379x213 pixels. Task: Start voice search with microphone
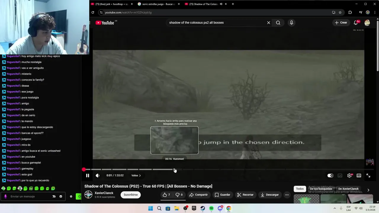(x=291, y=22)
